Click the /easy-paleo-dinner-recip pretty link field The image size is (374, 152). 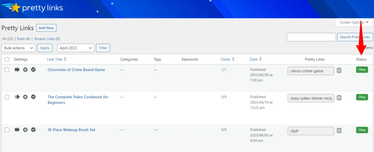(x=311, y=98)
